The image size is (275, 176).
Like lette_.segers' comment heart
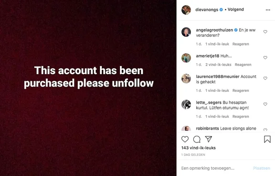coord(265,104)
